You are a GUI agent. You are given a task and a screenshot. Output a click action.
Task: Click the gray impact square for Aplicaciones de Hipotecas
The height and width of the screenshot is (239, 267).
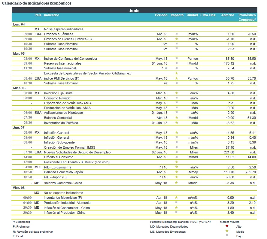[177, 112]
